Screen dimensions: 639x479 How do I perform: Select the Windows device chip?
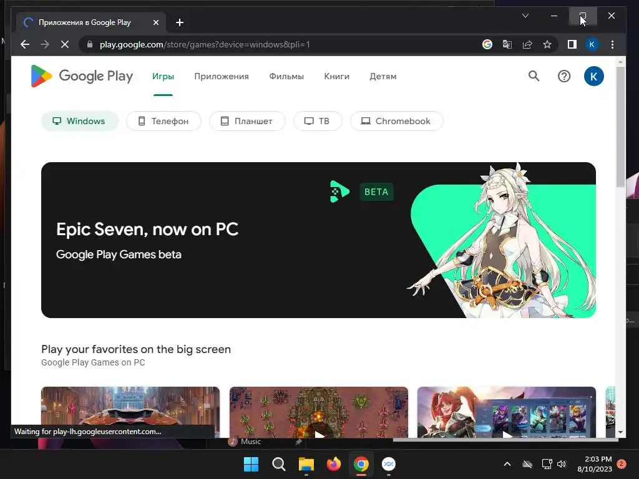point(80,121)
